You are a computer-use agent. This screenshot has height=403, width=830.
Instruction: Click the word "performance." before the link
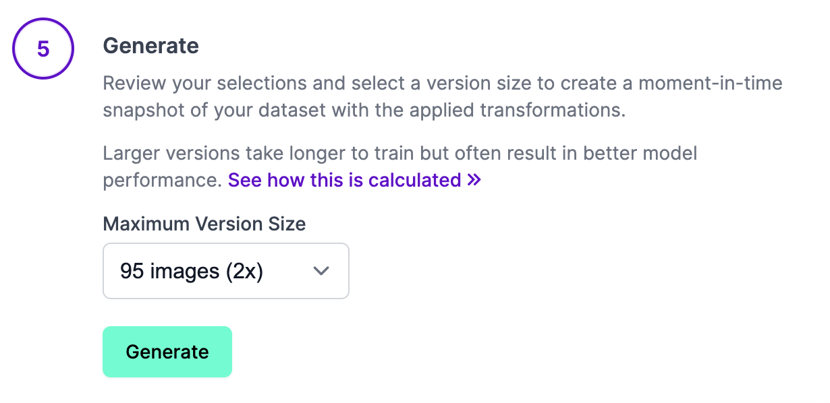coord(162,180)
